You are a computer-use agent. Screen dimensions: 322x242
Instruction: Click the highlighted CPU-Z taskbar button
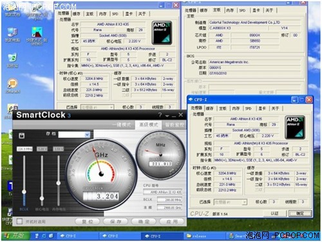162,236
